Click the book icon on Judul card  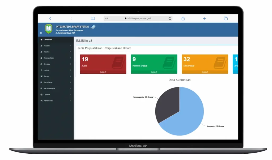pyautogui.click(x=117, y=63)
